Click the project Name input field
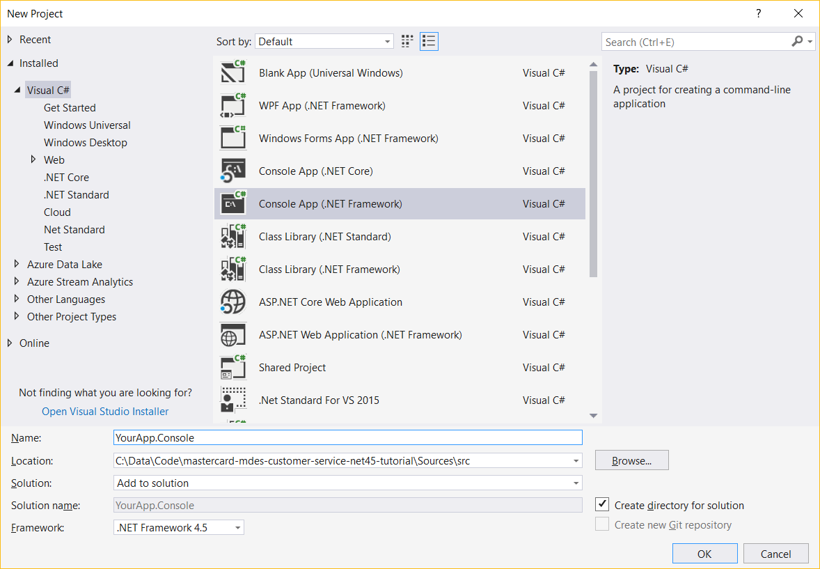The height and width of the screenshot is (569, 820). coord(348,437)
